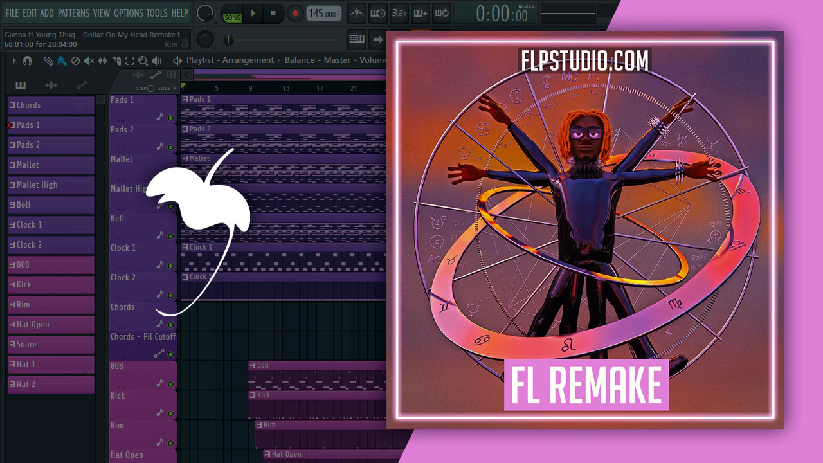Open the playlist options arrow menu

[14, 60]
